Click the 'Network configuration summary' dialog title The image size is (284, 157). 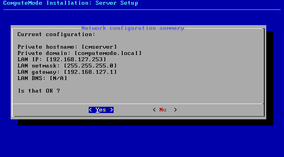[x=133, y=28]
